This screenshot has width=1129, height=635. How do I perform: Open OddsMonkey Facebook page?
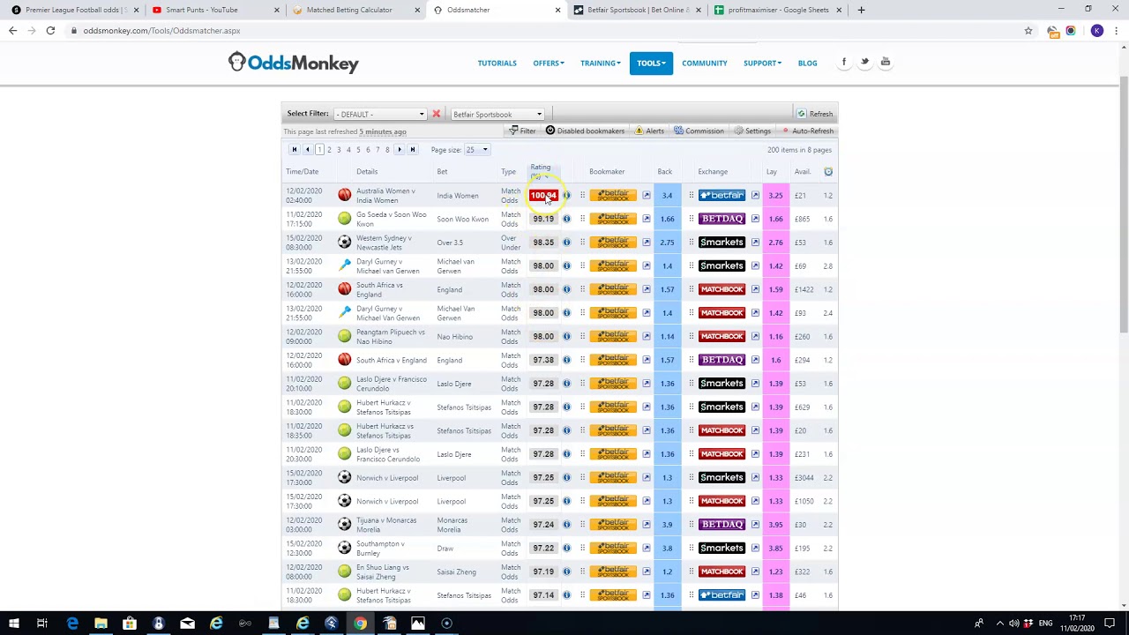click(x=844, y=62)
